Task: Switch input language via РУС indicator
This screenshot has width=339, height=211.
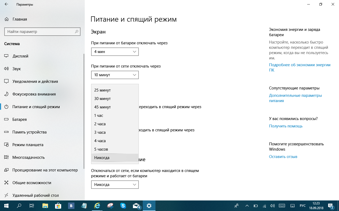Action: click(x=302, y=206)
